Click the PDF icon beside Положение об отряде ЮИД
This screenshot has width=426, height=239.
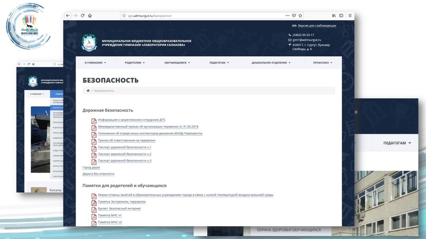[94, 135]
